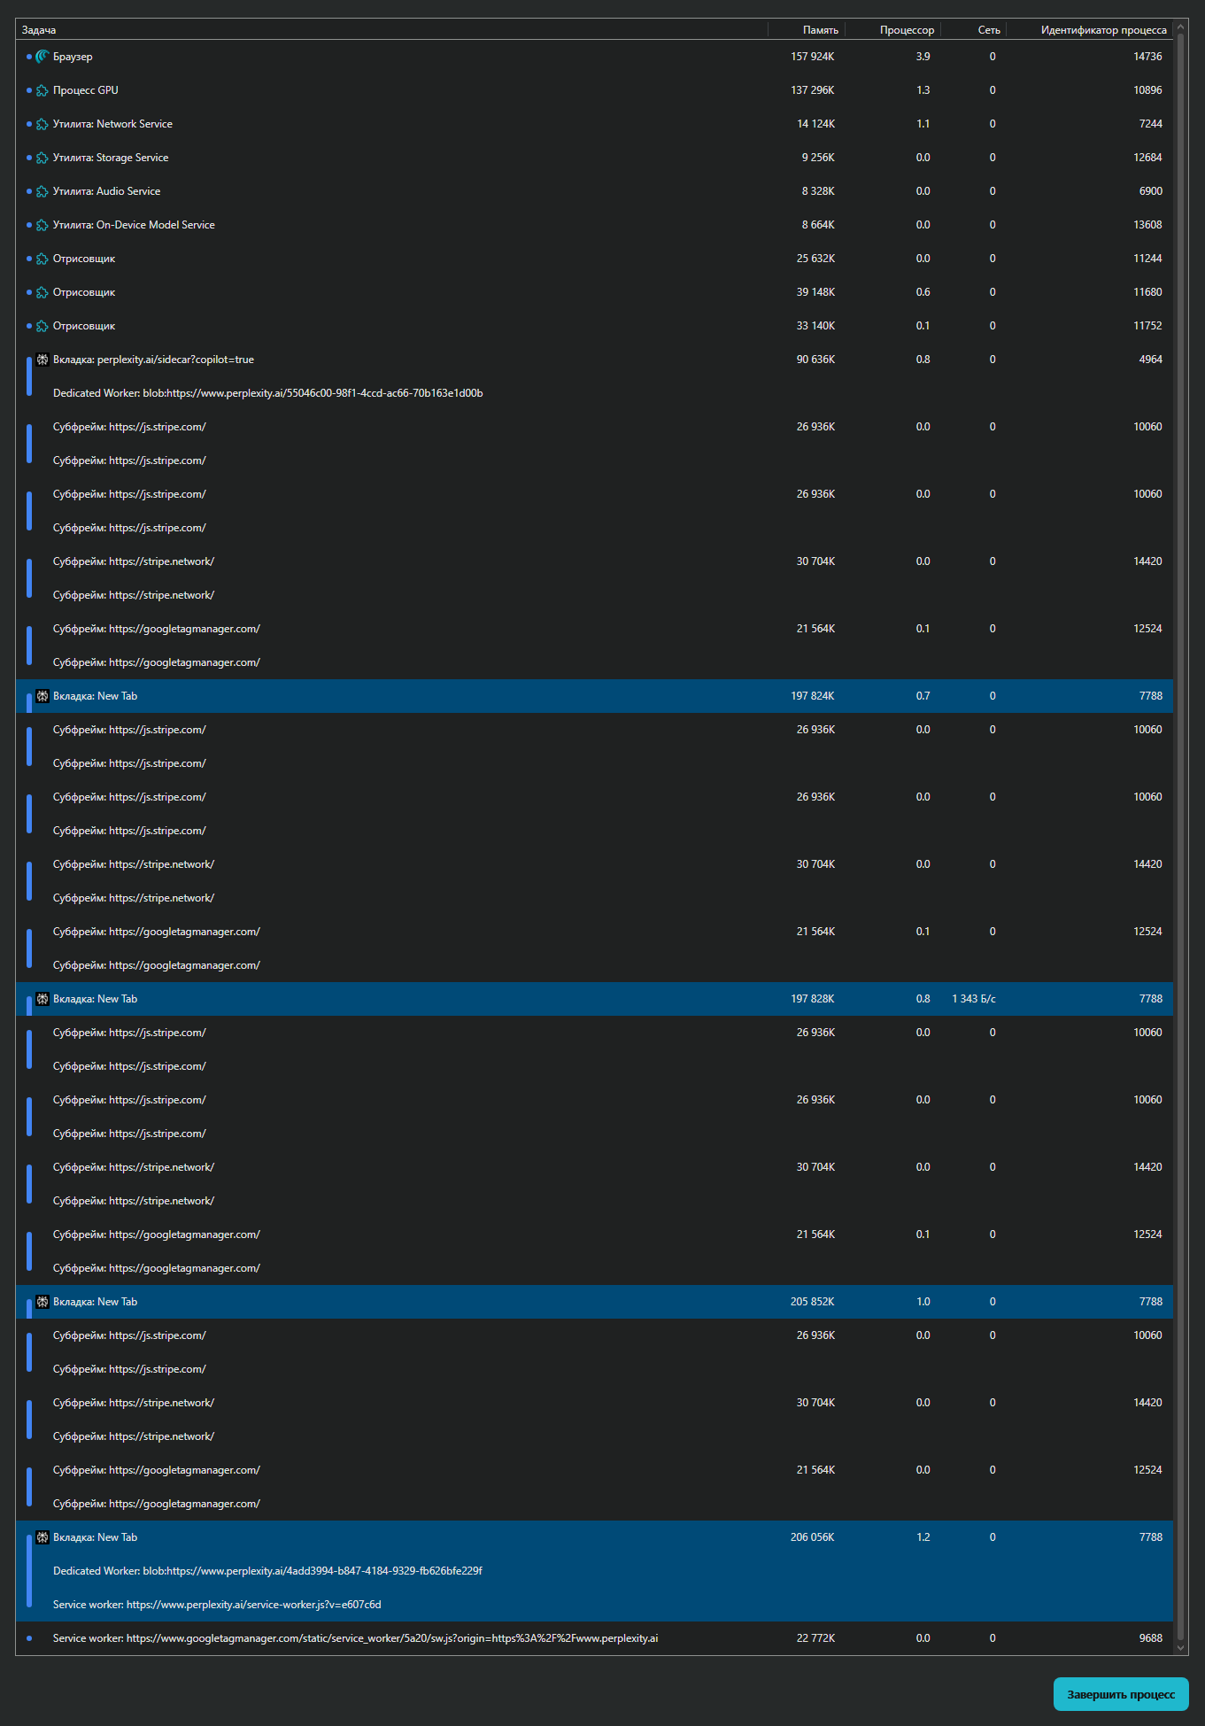
Task: Click the scrollbar down arrow
Action: [1180, 1648]
